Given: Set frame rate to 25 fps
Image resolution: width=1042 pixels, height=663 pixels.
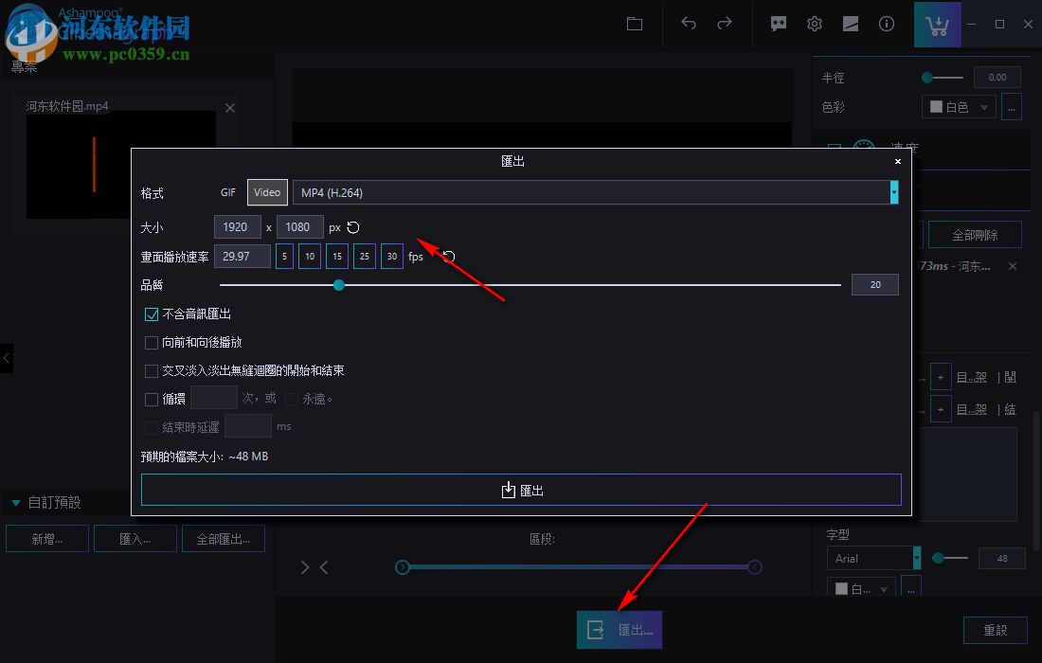Looking at the screenshot, I should point(364,257).
